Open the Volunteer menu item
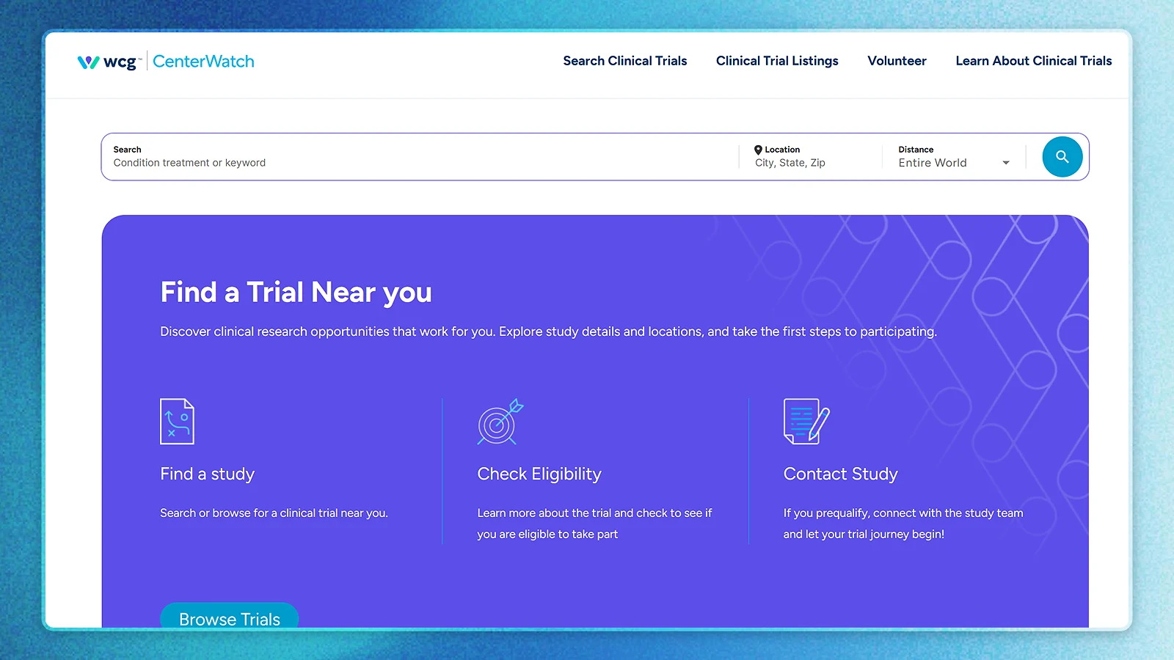The height and width of the screenshot is (660, 1174). [x=897, y=61]
